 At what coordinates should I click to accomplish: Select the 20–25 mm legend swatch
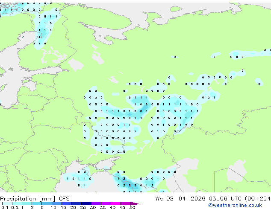point(77,203)
